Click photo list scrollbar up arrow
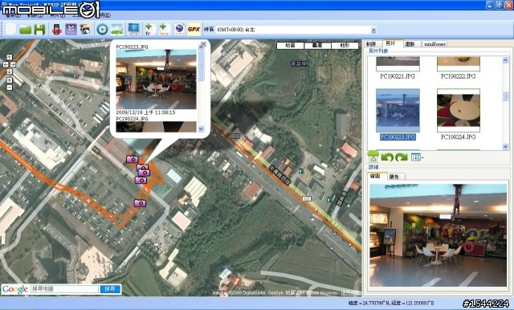514x310 pixels. pyautogui.click(x=505, y=60)
